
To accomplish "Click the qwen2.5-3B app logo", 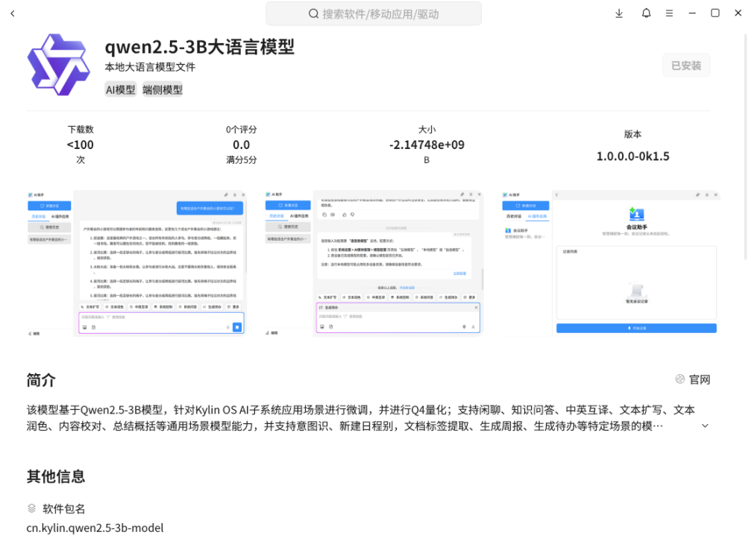I will coord(58,65).
